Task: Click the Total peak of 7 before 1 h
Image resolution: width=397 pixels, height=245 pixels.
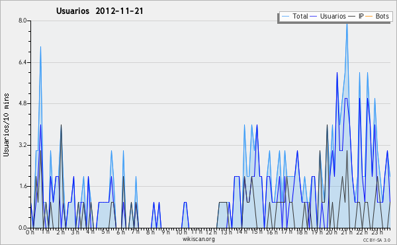Action: pyautogui.click(x=40, y=47)
